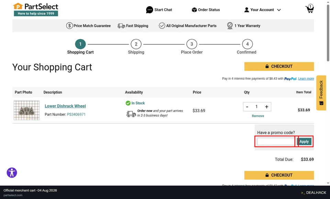Decrease quantity with the minus button
This screenshot has width=330, height=199.
247,107
